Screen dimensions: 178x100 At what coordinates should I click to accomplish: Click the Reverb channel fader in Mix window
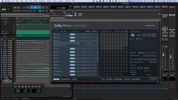tap(163, 55)
